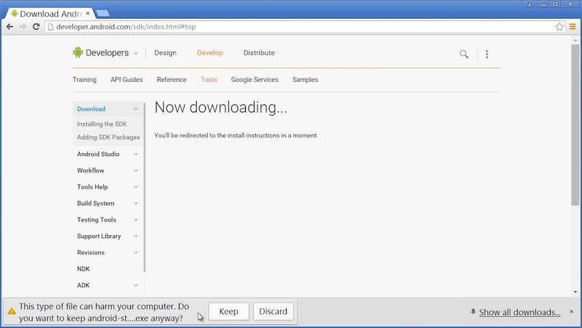Keep the android-studio exe download
582x328 pixels.
[229, 312]
